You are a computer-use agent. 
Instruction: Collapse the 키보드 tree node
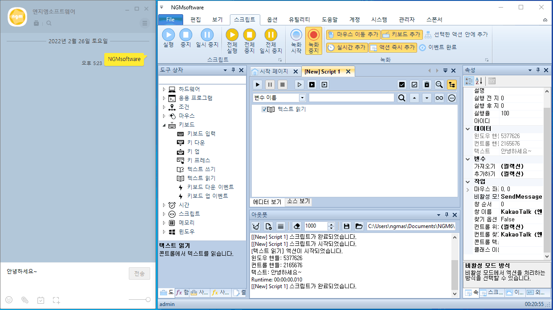tap(164, 125)
